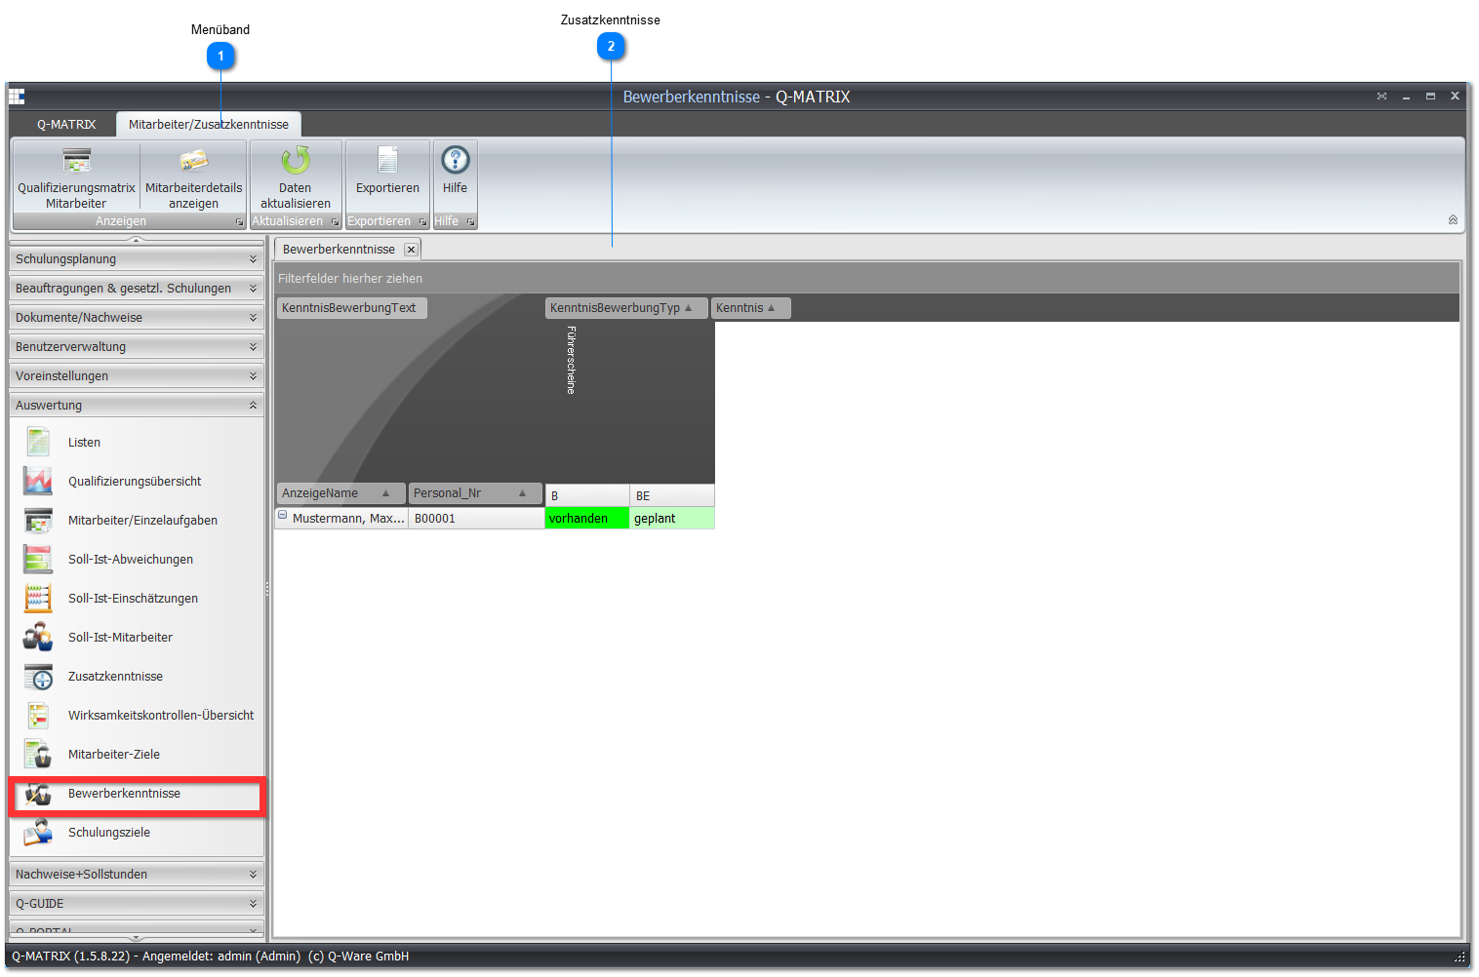1479x977 pixels.
Task: Select the green vorhanden cell
Action: [587, 519]
